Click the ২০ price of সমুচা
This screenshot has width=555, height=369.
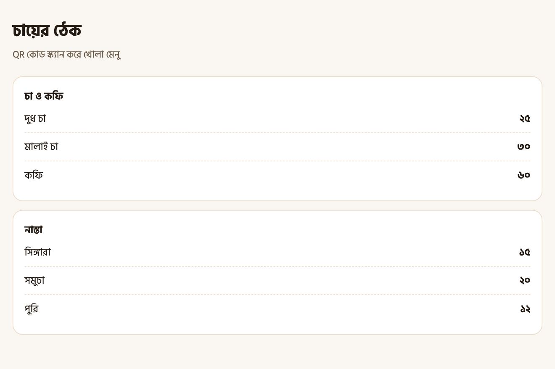[x=525, y=280]
